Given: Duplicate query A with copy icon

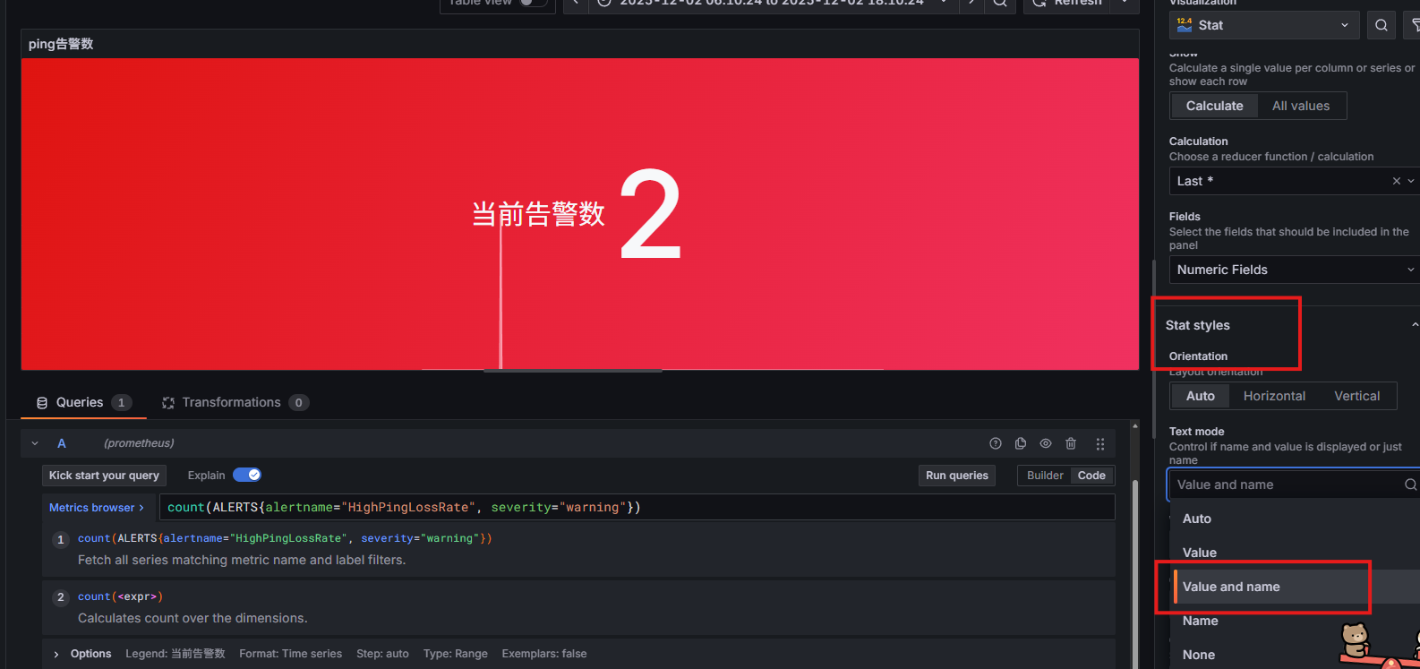Looking at the screenshot, I should click(1020, 443).
